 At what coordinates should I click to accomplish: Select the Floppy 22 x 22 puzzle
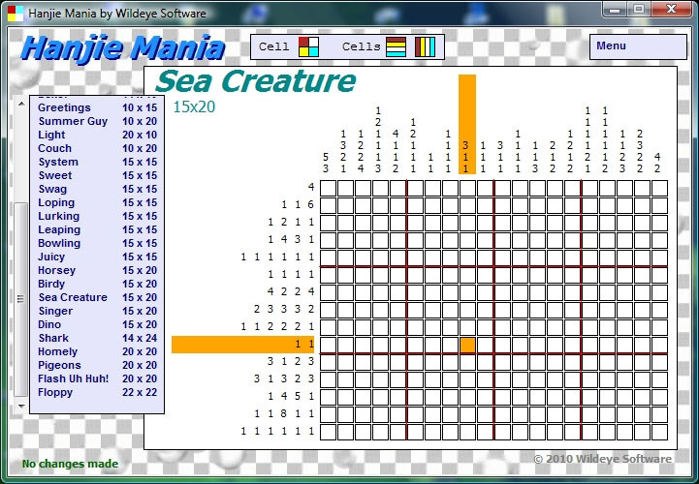pos(97,392)
